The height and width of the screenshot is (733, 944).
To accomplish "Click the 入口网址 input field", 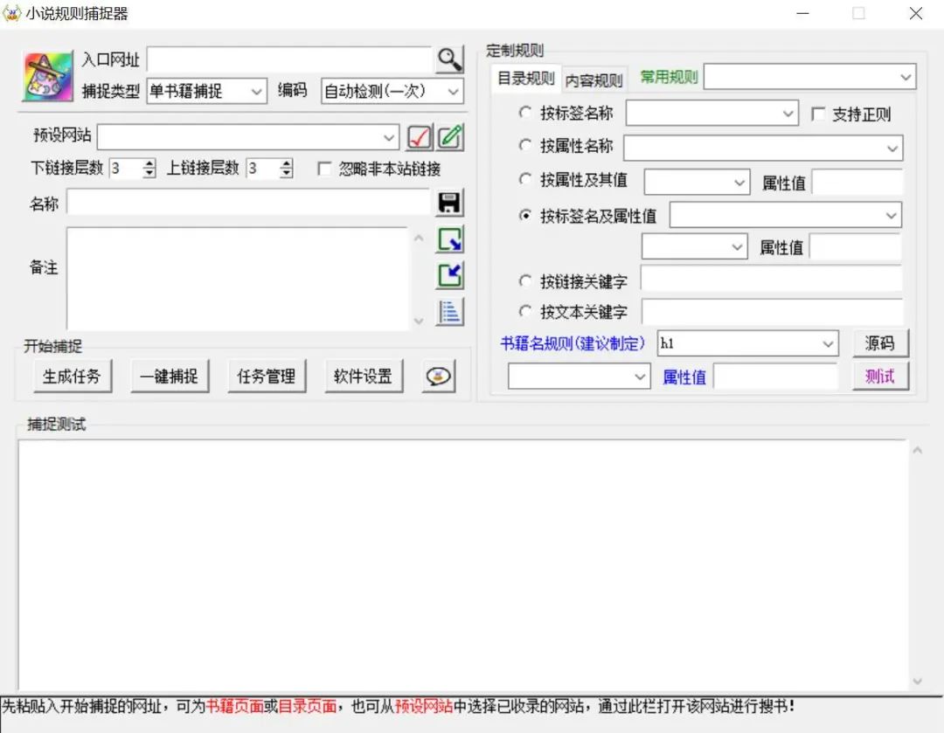I will coord(289,59).
